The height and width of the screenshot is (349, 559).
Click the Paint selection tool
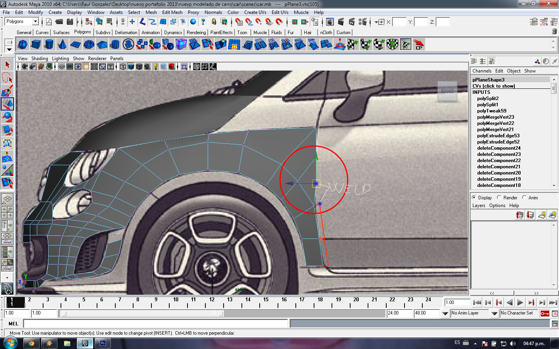click(7, 91)
